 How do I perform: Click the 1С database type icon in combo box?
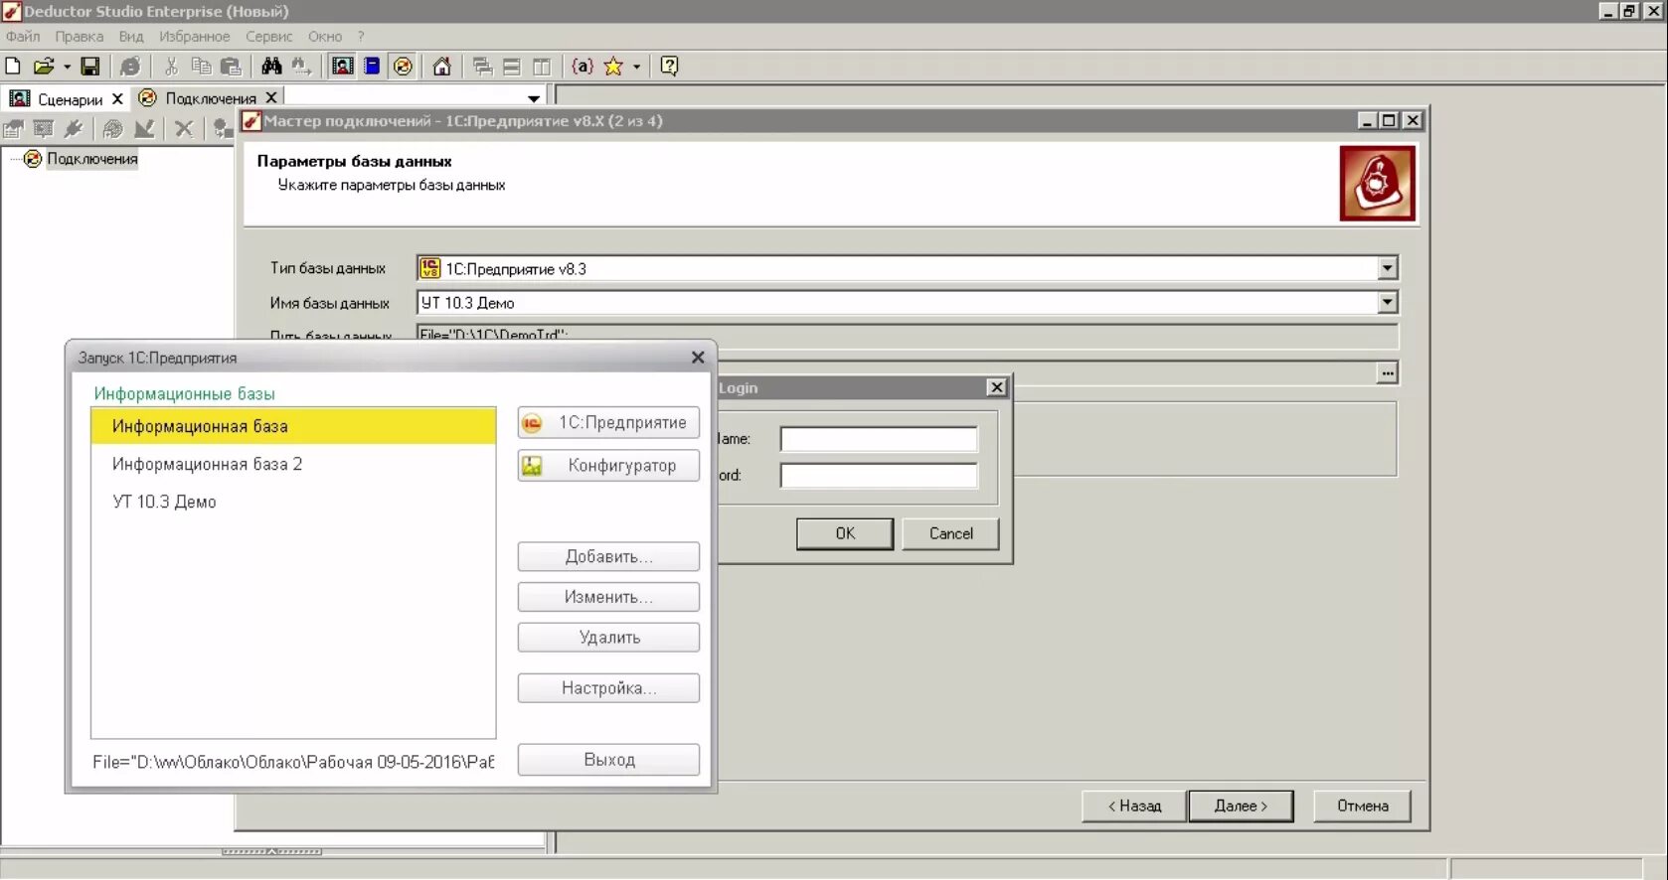tap(429, 268)
